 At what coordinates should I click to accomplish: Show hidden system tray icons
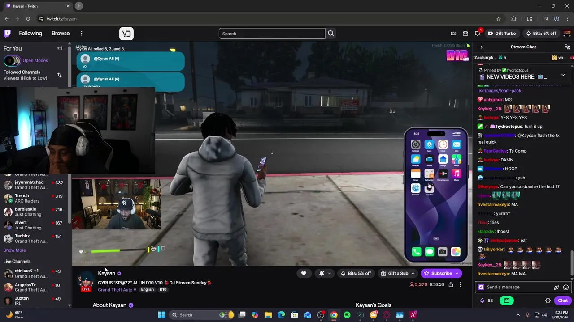point(518,315)
